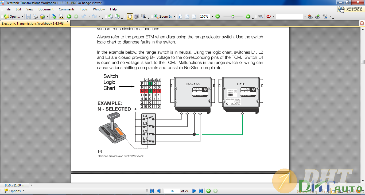This screenshot has height=195, width=365.
Task: Select the Hand tool
Action: click(130, 17)
